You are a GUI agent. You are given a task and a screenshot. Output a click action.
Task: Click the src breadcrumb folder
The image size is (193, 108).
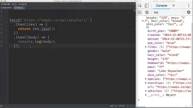click(14, 4)
